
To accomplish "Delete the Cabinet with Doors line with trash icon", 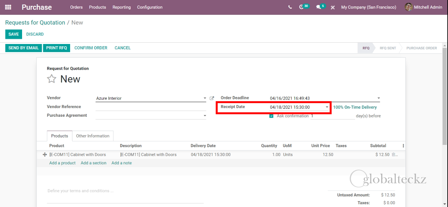I will 394,155.
